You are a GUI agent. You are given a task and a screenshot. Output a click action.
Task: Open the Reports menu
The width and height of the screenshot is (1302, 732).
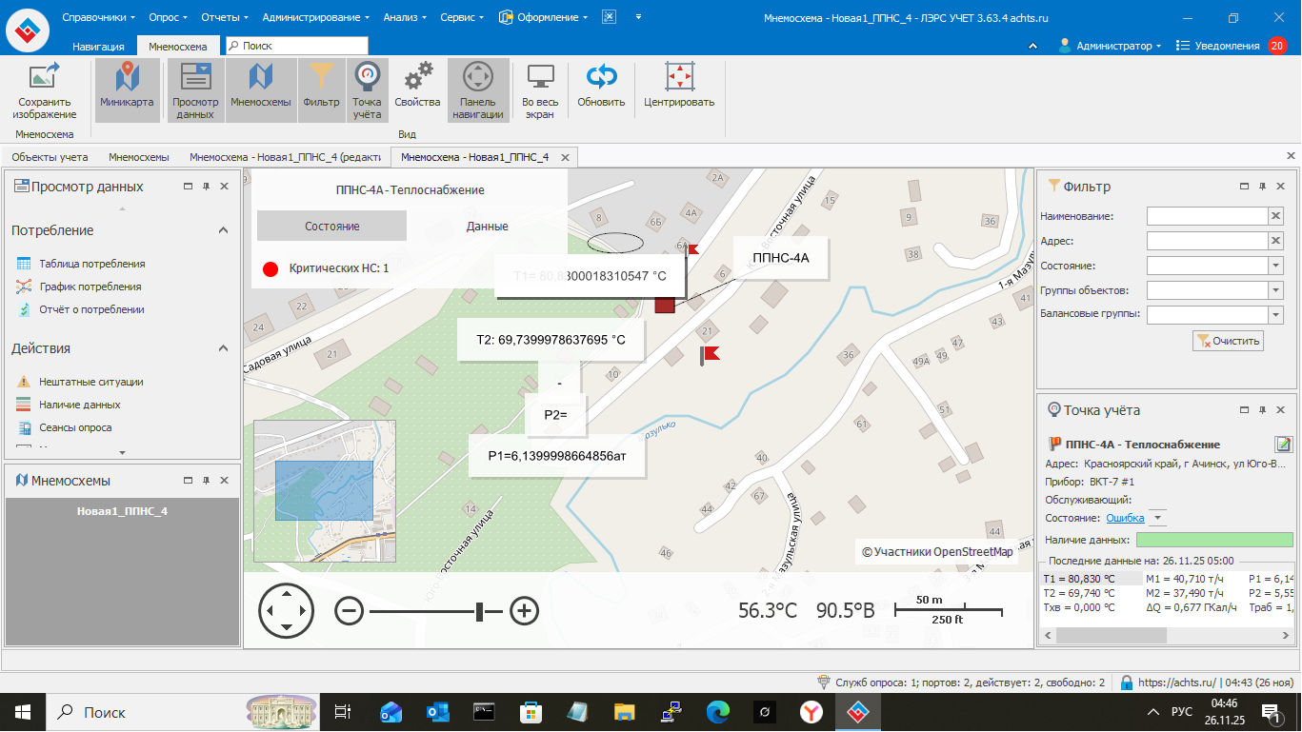[x=225, y=17]
